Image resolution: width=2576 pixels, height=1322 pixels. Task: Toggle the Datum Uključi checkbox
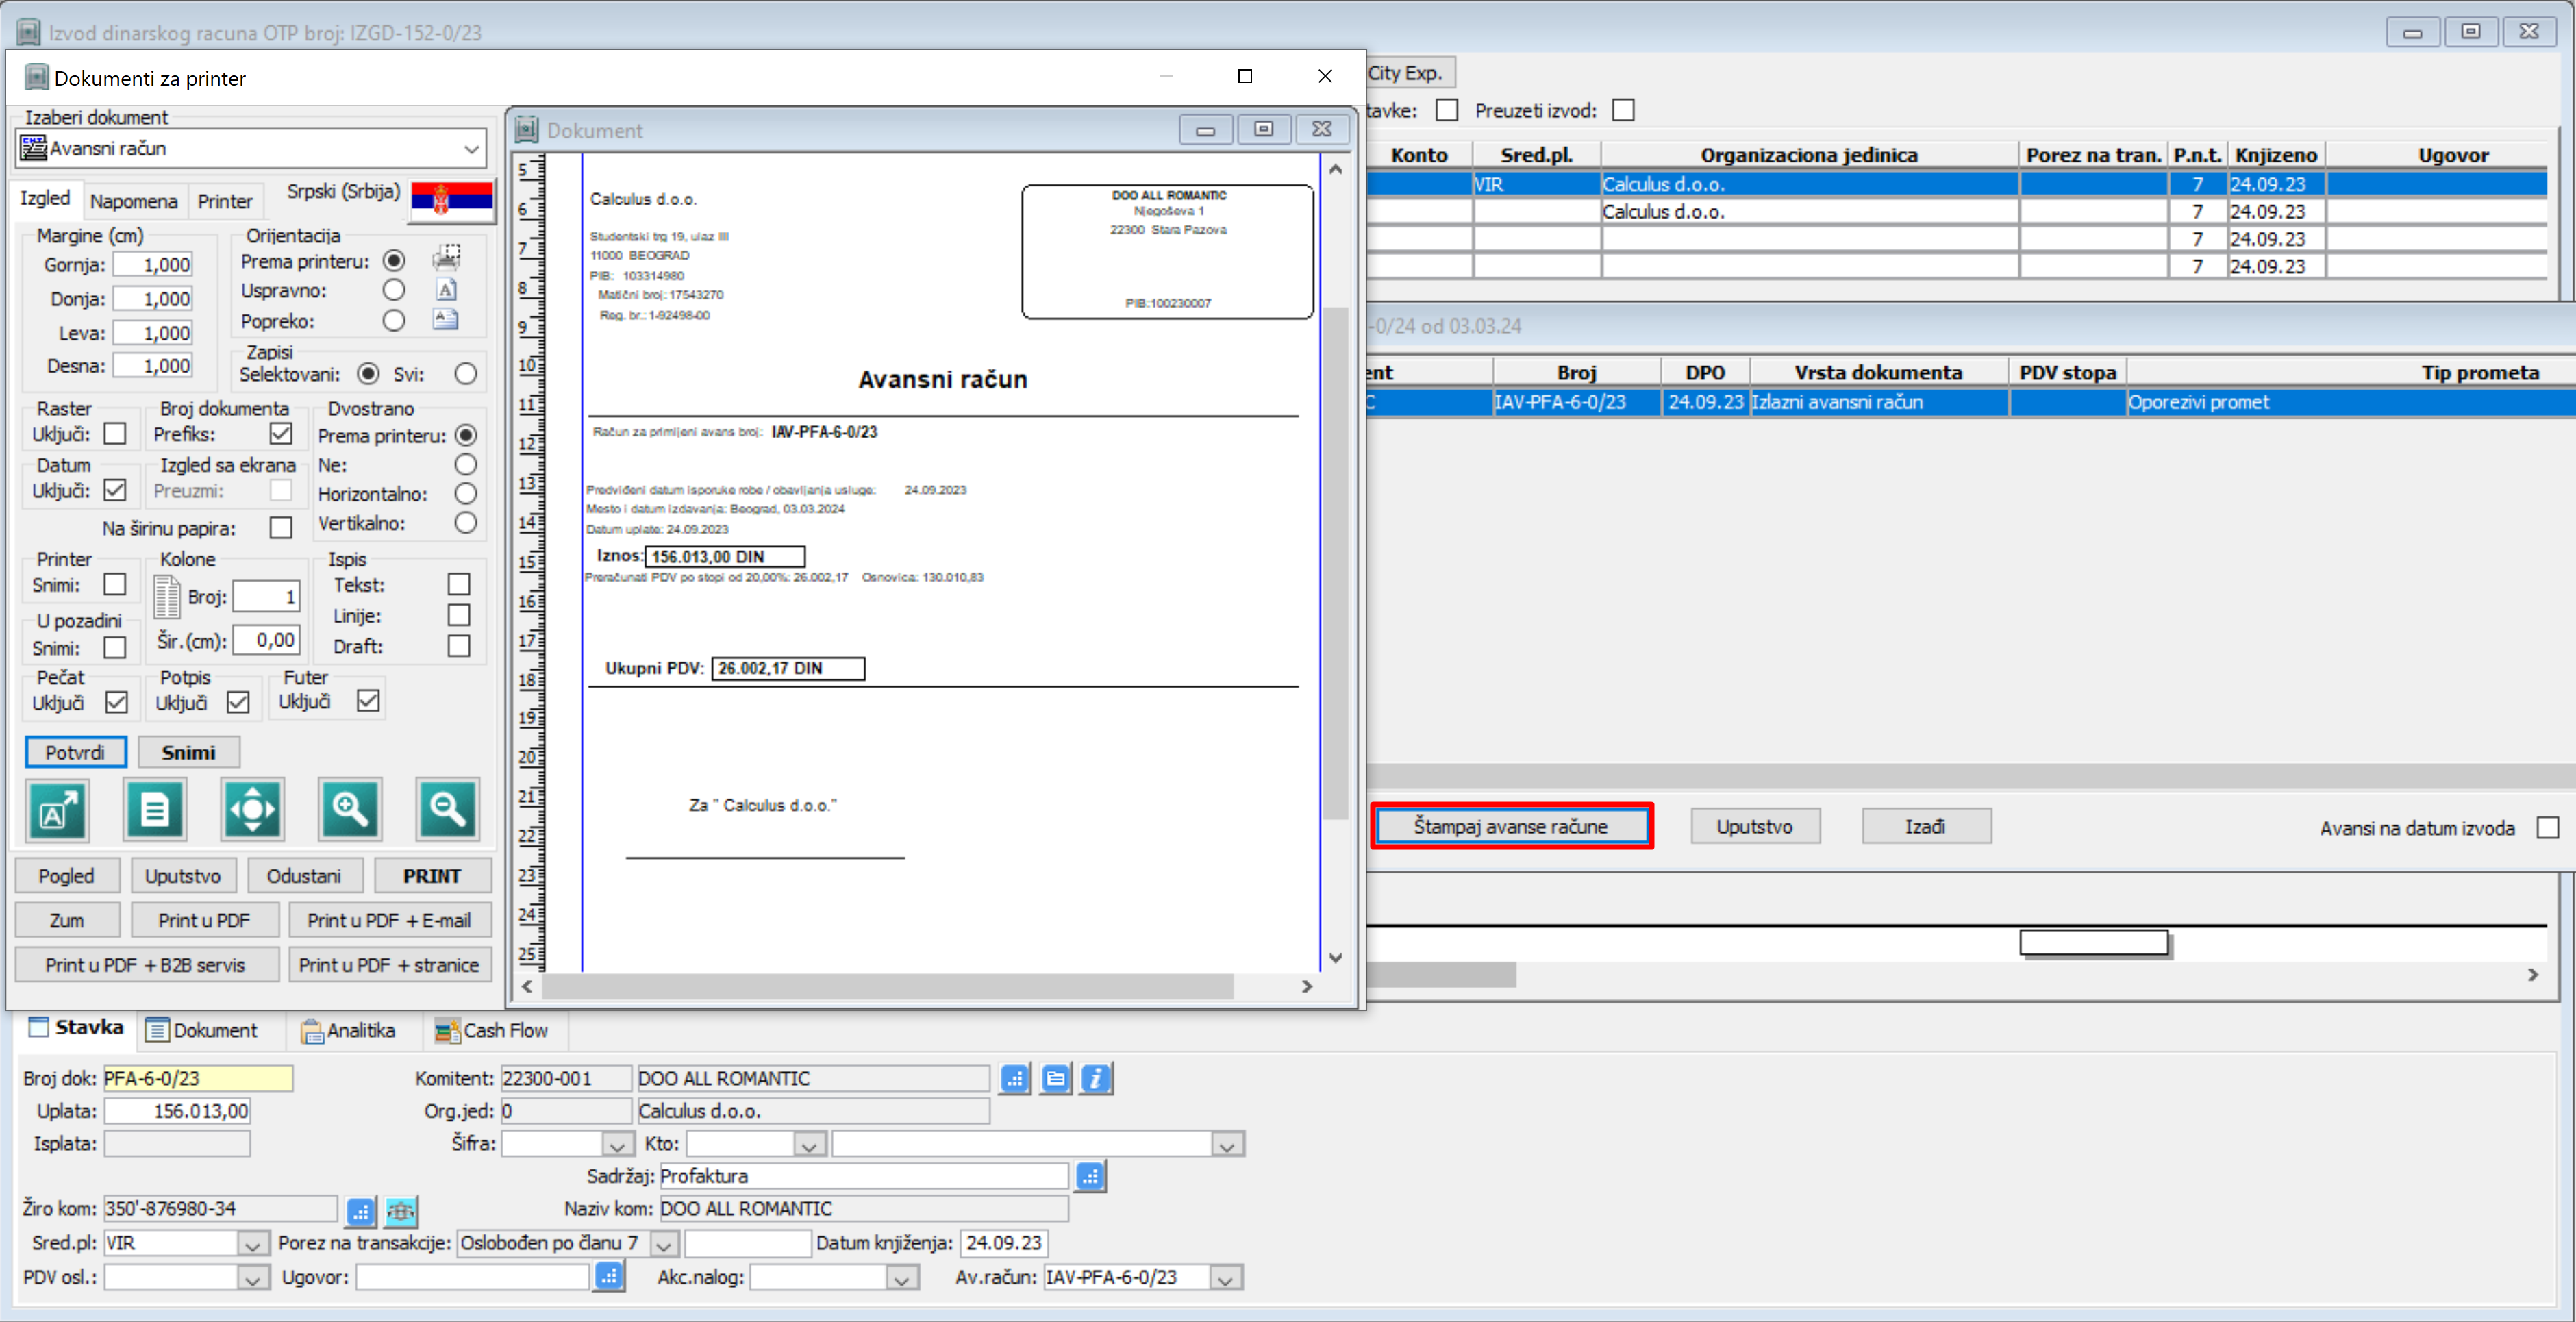(116, 490)
